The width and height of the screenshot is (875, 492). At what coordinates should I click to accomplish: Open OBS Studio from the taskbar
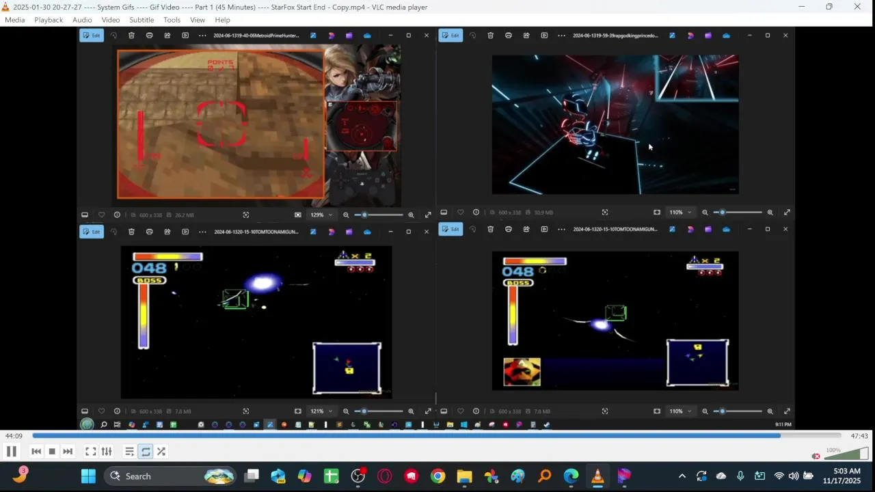click(x=358, y=476)
